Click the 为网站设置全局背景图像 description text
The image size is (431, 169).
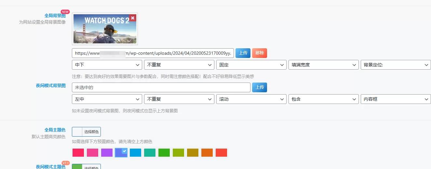click(x=42, y=22)
